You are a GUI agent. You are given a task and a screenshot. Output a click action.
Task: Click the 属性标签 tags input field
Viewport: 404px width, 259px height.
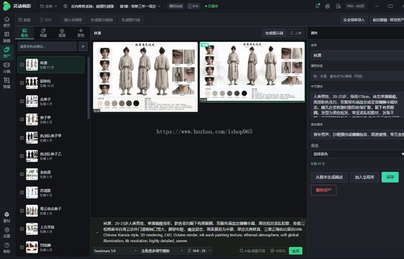[358, 76]
